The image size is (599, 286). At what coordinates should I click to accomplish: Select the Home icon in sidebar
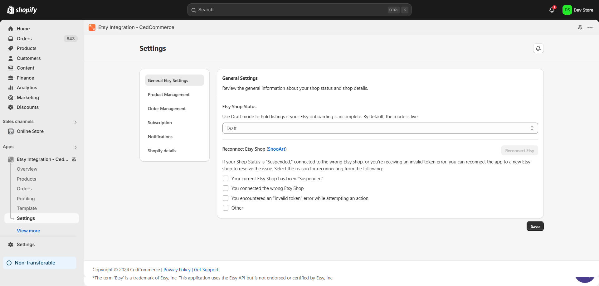(x=11, y=29)
